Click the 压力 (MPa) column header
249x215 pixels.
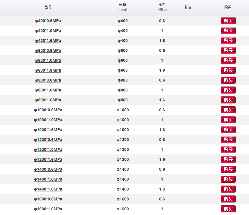[162, 7]
